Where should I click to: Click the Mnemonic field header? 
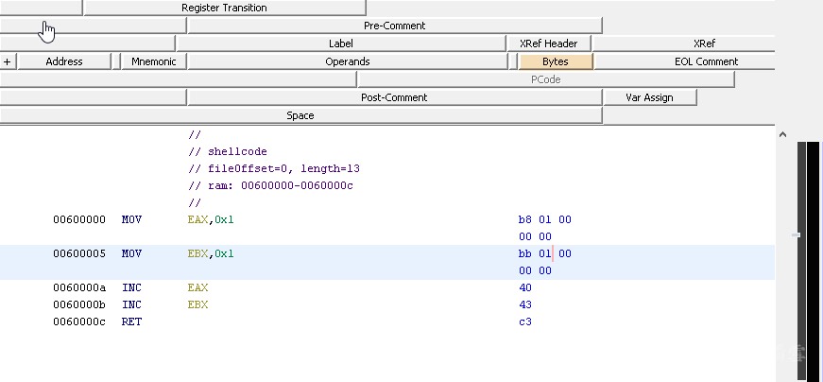click(153, 61)
